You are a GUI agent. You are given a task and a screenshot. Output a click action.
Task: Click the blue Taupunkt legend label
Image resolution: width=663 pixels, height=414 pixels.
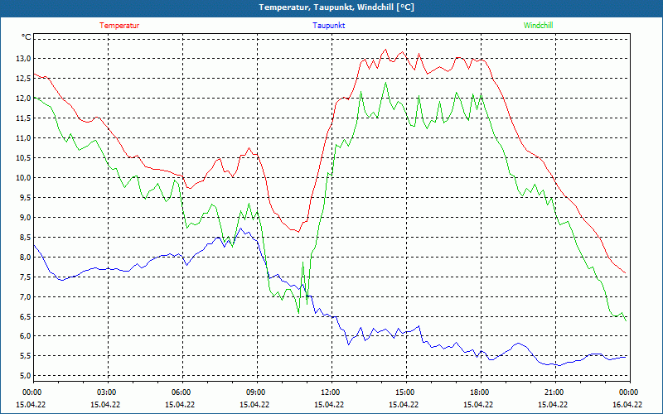(x=328, y=26)
